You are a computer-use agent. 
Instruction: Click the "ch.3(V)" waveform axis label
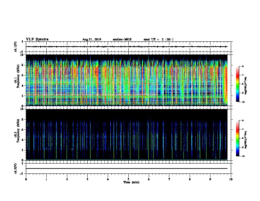pos(16,168)
